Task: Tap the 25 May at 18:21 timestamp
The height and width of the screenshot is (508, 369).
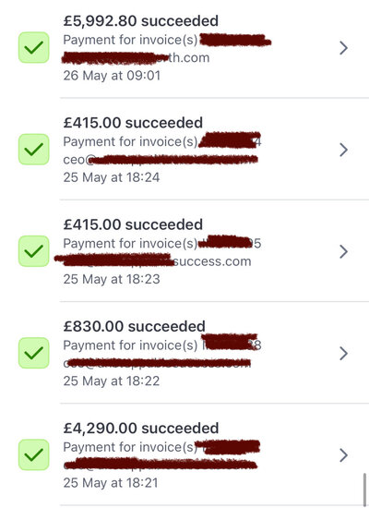Action: click(x=111, y=482)
